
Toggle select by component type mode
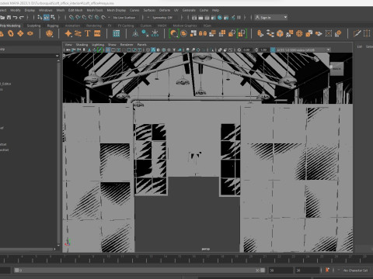[53, 17]
